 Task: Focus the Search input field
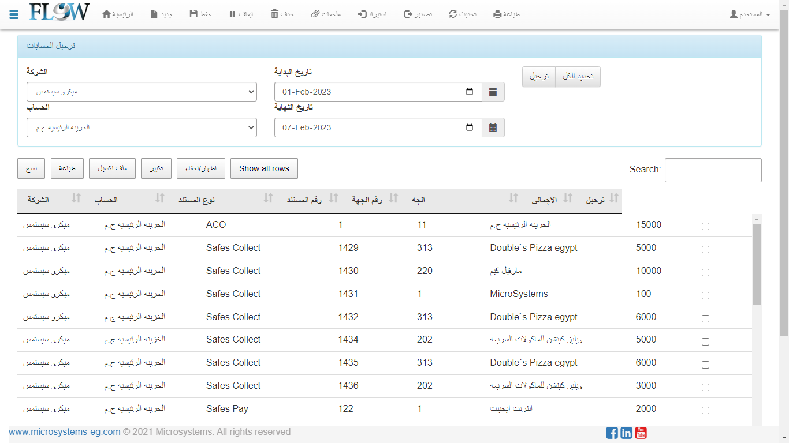click(x=713, y=170)
